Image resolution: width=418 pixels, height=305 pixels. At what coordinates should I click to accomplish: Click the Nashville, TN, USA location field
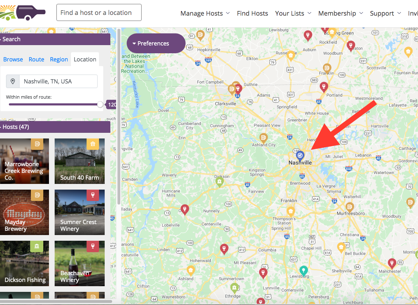pyautogui.click(x=59, y=81)
